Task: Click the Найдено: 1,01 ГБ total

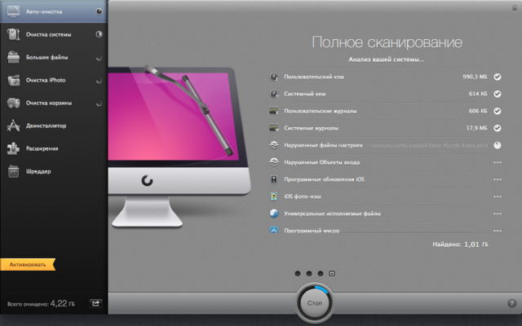Action: click(x=460, y=244)
